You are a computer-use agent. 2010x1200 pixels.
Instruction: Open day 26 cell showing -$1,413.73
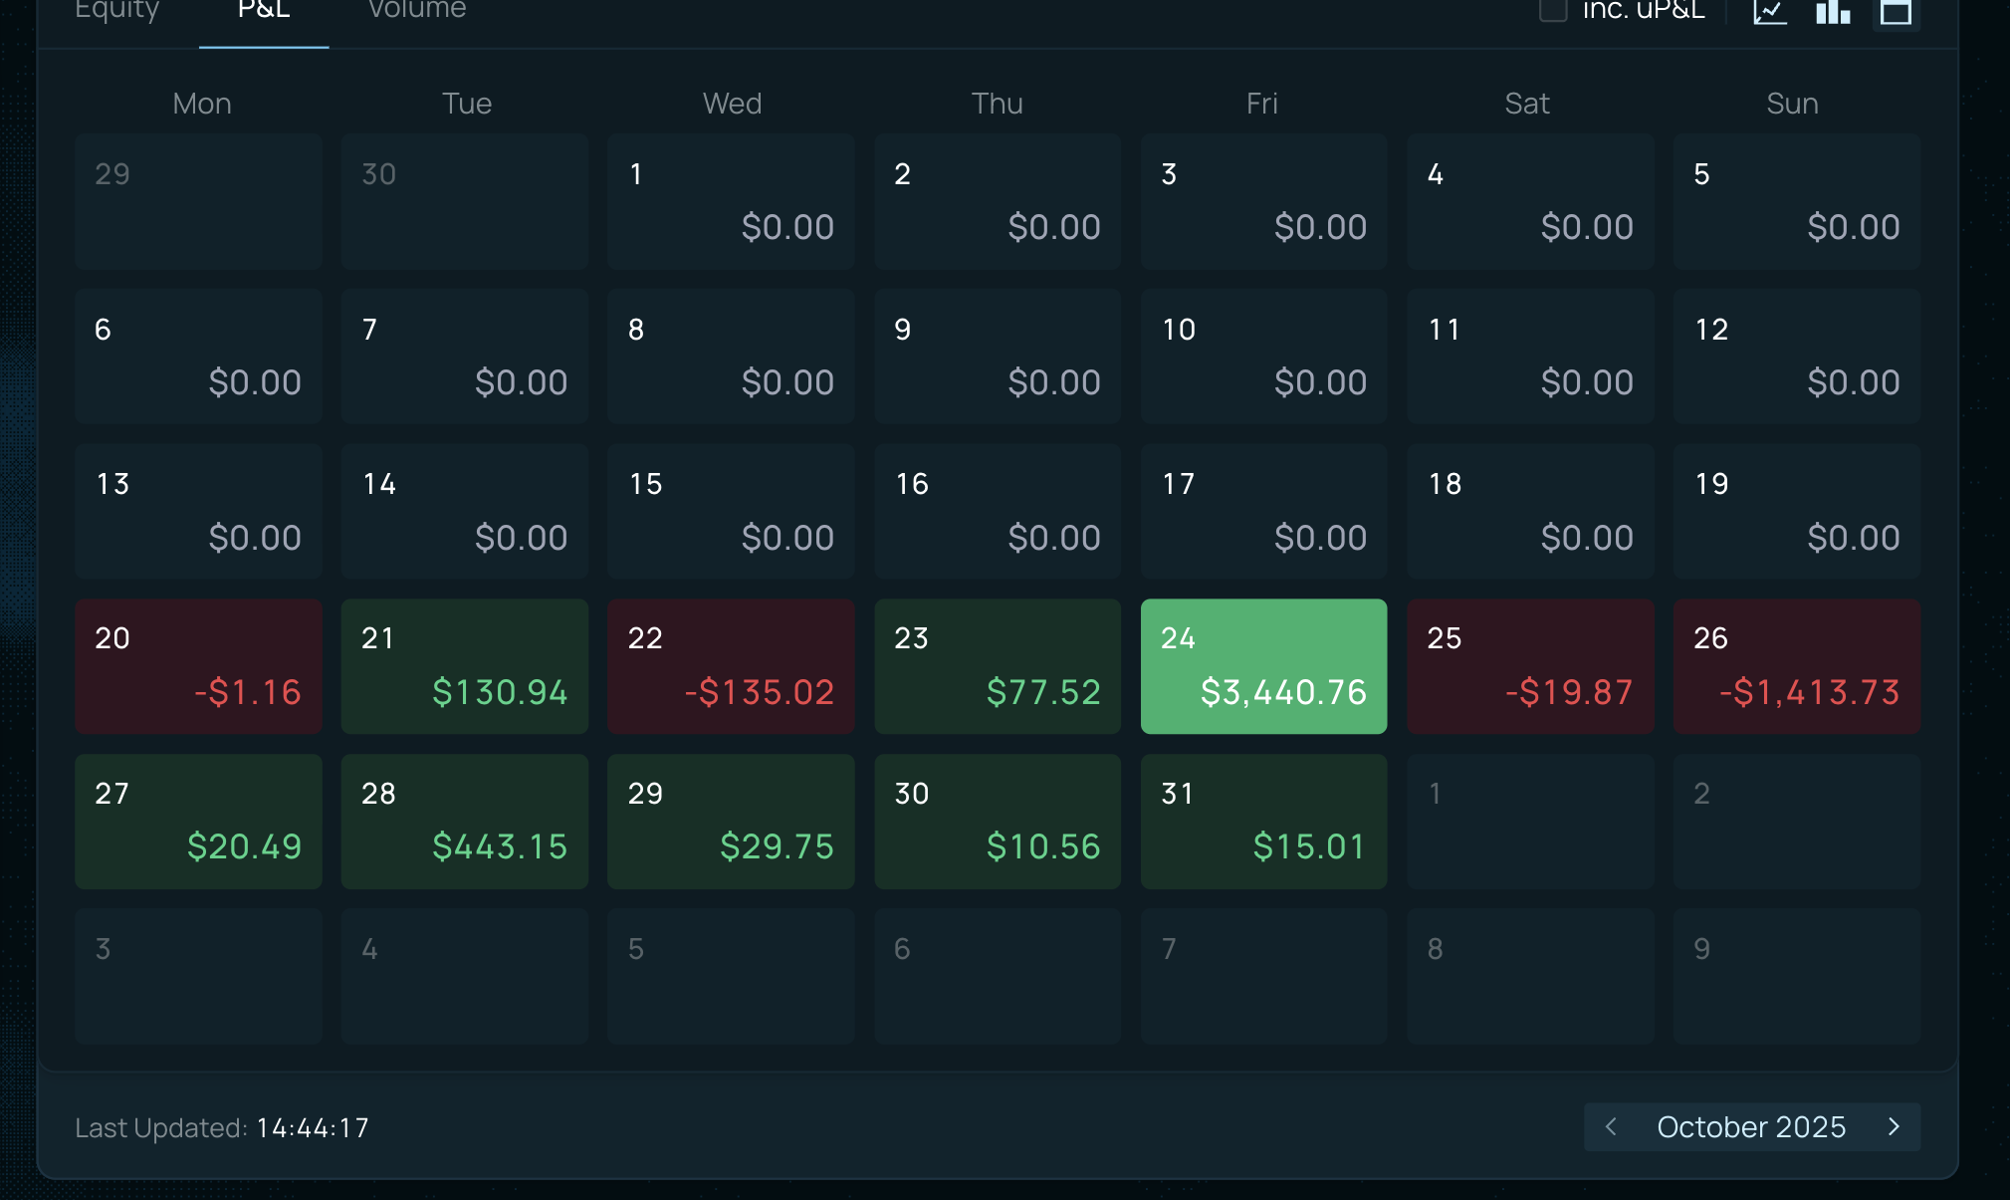(x=1797, y=666)
